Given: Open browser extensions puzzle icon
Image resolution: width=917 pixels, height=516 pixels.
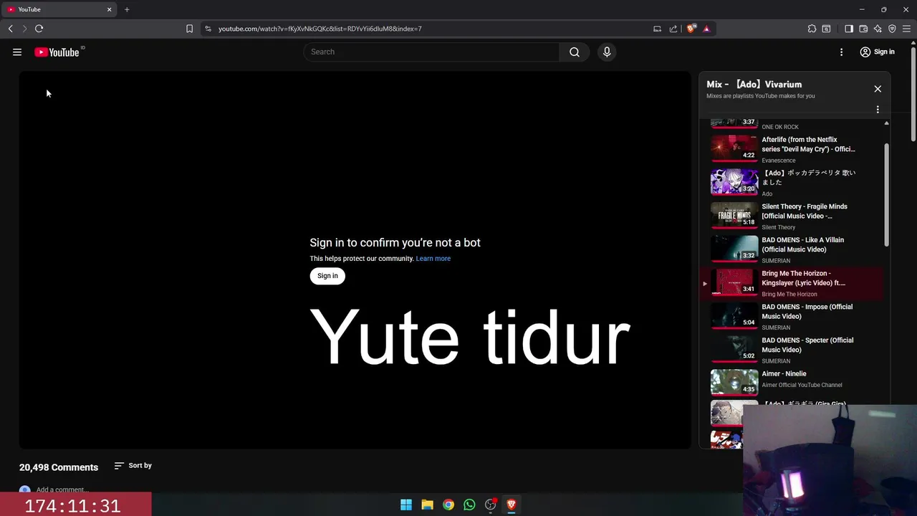Looking at the screenshot, I should [x=812, y=29].
